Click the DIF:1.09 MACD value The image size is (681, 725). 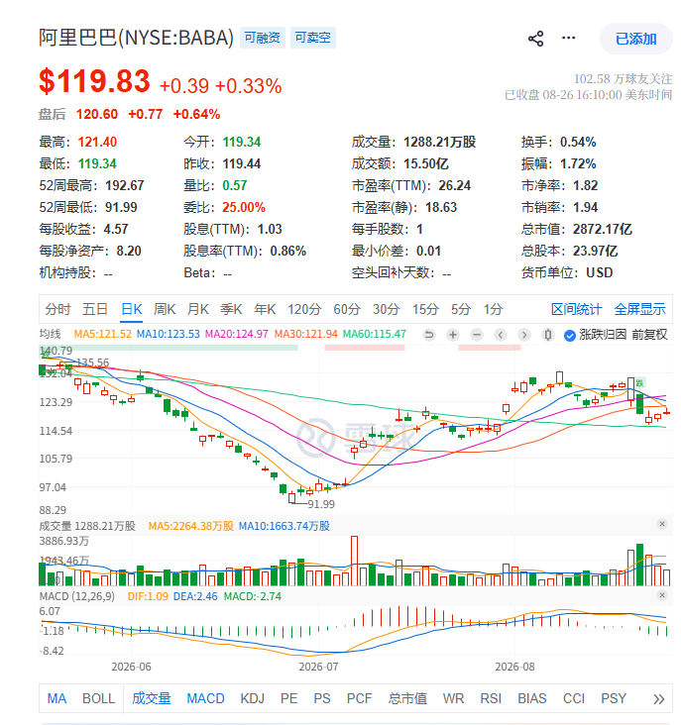pos(148,596)
